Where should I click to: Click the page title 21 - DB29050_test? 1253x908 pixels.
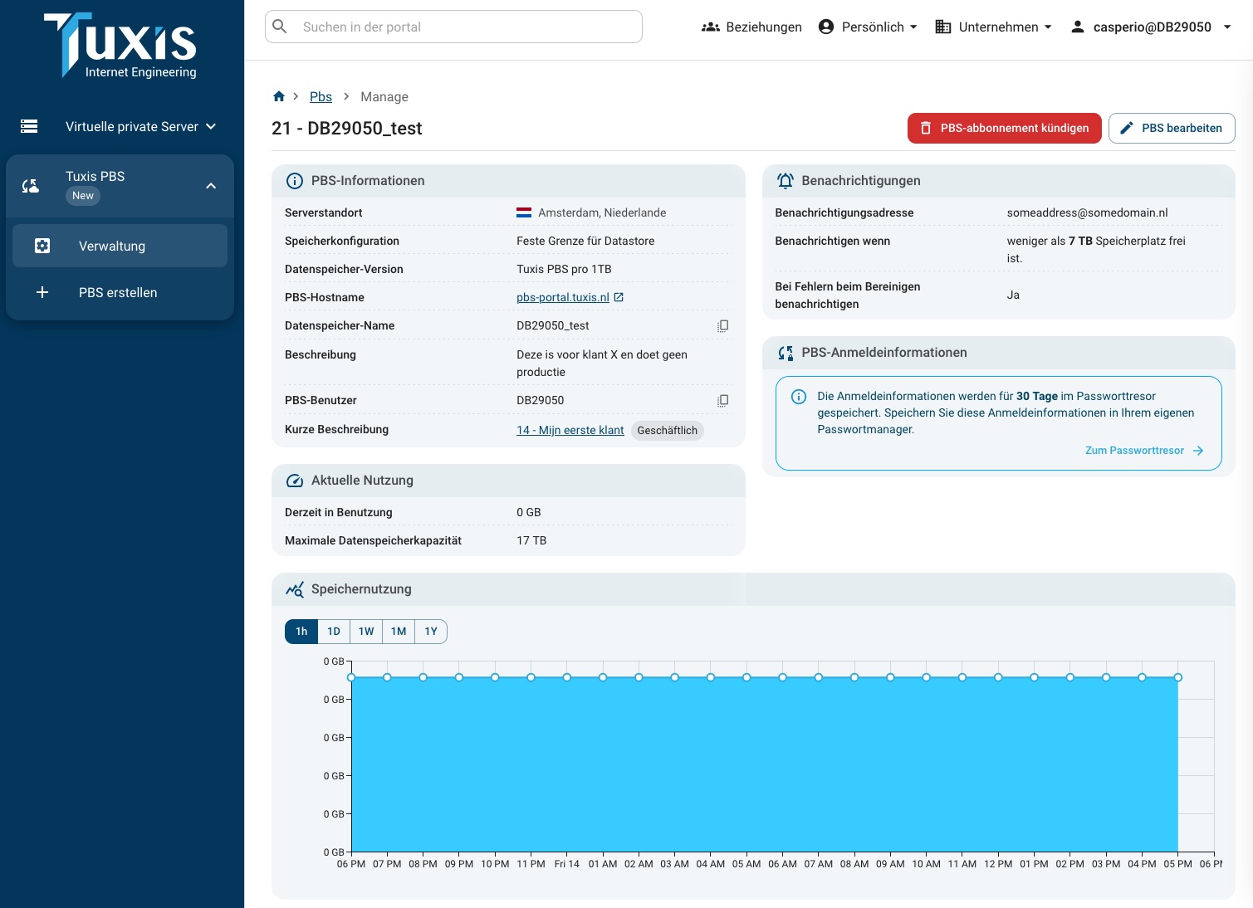coord(347,128)
